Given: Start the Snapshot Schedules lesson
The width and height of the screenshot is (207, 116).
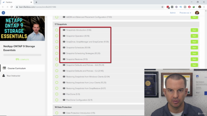Looking at the screenshot, I should click(x=194, y=47).
